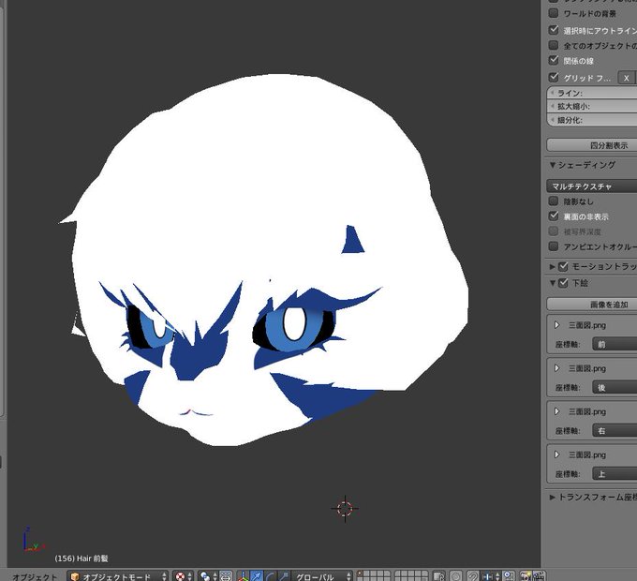This screenshot has height=581, width=637.
Task: Uncheck 関係の線 checkbox
Action: [554, 60]
